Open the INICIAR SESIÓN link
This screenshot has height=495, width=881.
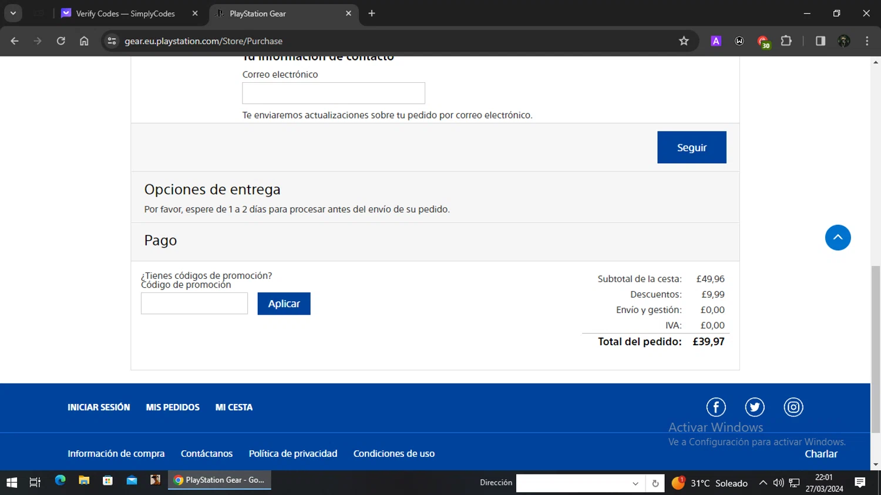[x=99, y=408]
